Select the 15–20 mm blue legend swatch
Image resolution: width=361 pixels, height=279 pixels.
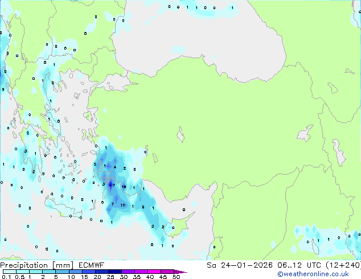point(88,272)
